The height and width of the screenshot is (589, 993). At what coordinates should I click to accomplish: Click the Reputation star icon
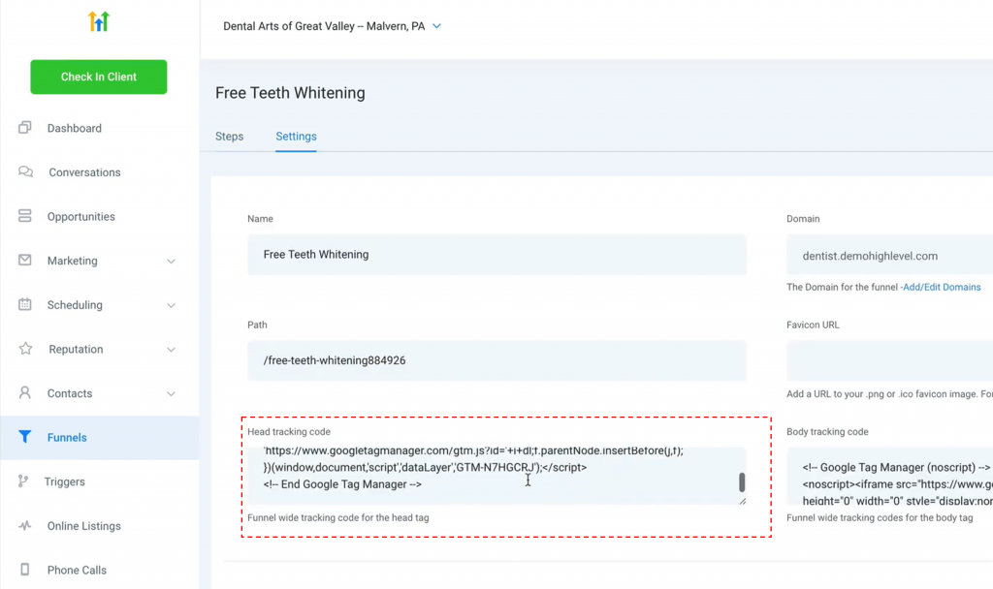coord(25,349)
